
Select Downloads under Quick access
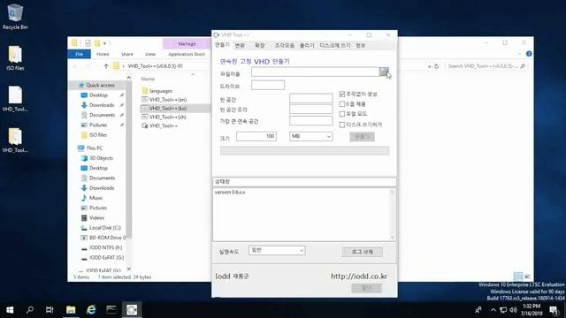tap(102, 105)
